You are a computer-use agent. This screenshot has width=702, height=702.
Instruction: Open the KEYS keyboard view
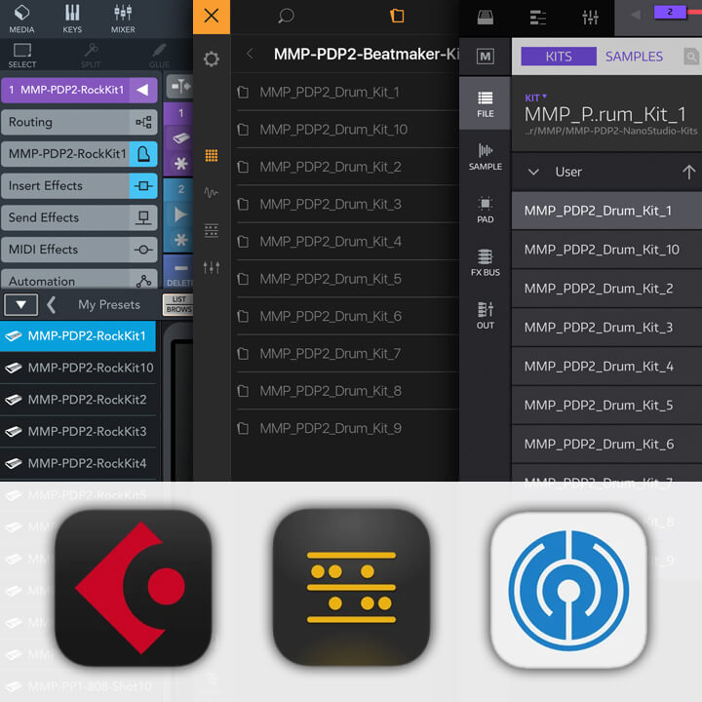click(72, 19)
